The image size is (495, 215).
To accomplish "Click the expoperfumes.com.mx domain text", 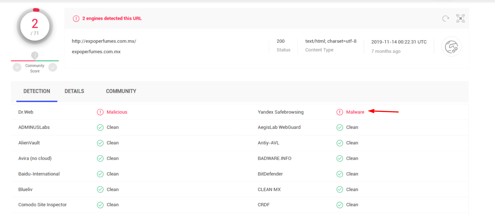I will point(96,52).
